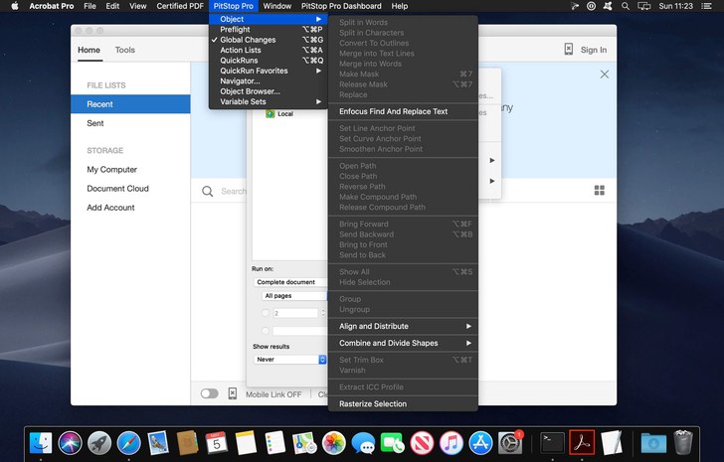Open the Show results Never dropdown

click(289, 359)
